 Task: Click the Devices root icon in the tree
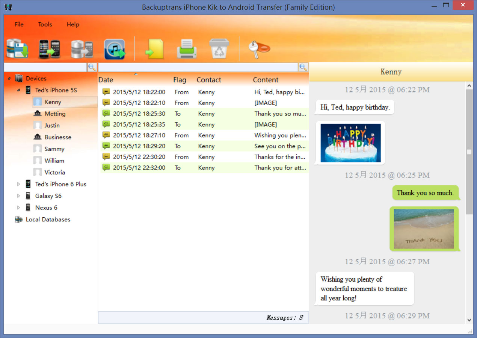[19, 79]
